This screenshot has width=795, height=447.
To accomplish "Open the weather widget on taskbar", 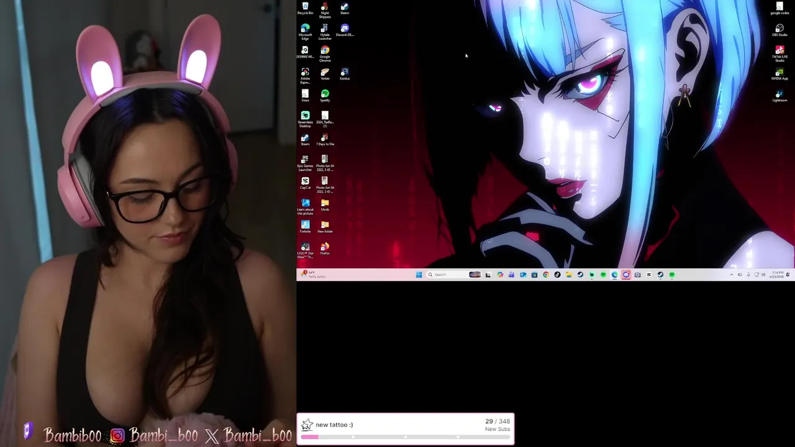I will coord(314,274).
